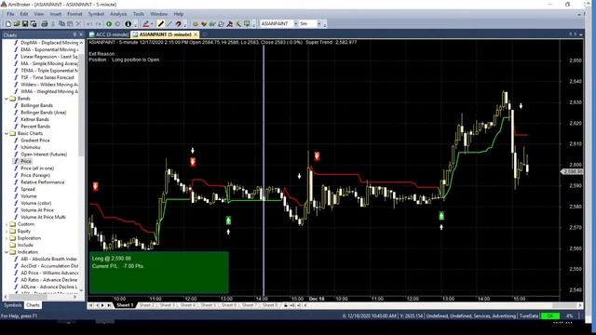This screenshot has width=596, height=335.
Task: Go to first sheet navigation arrow
Action: (91, 305)
